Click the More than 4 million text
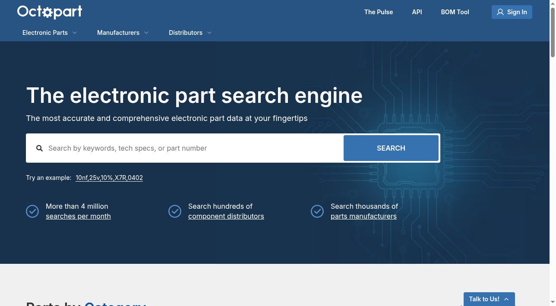556x306 pixels. [x=77, y=207]
